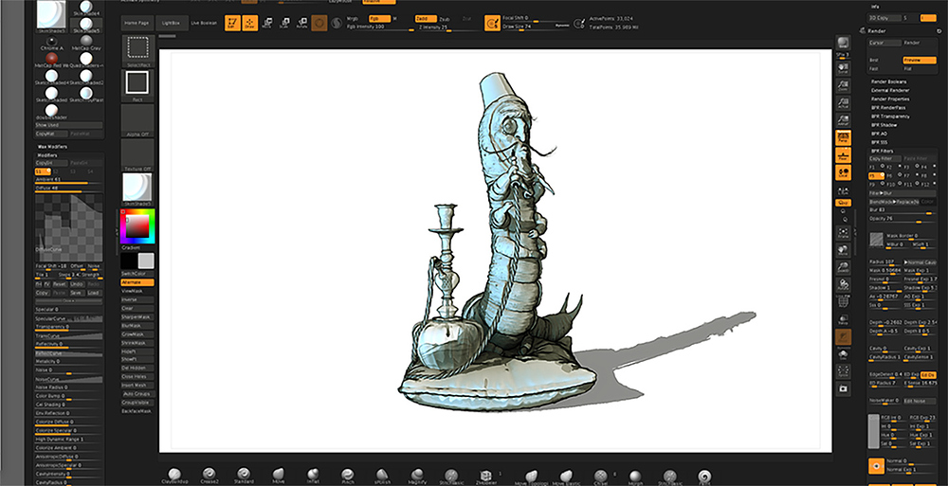
Task: Click the snapshot camera icon
Action: tap(843, 388)
